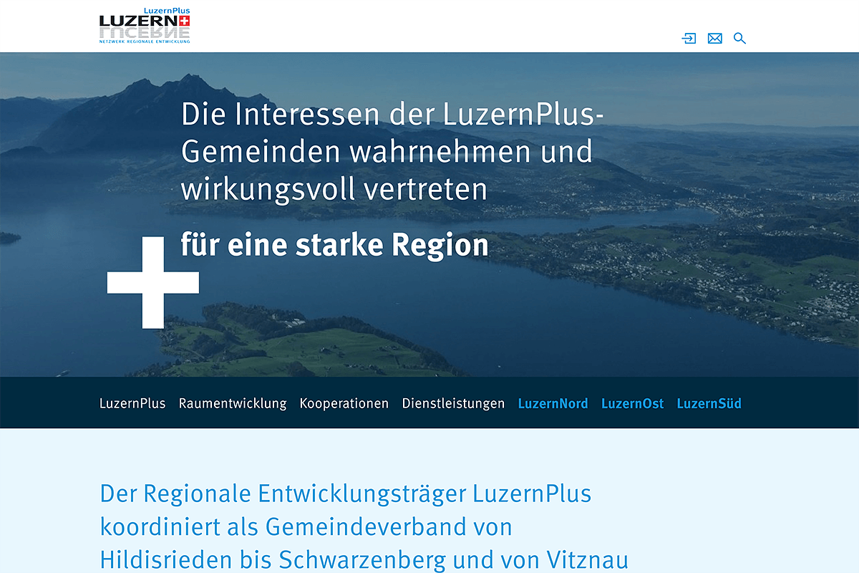
Task: Click the large white plus symbol
Action: click(x=152, y=283)
